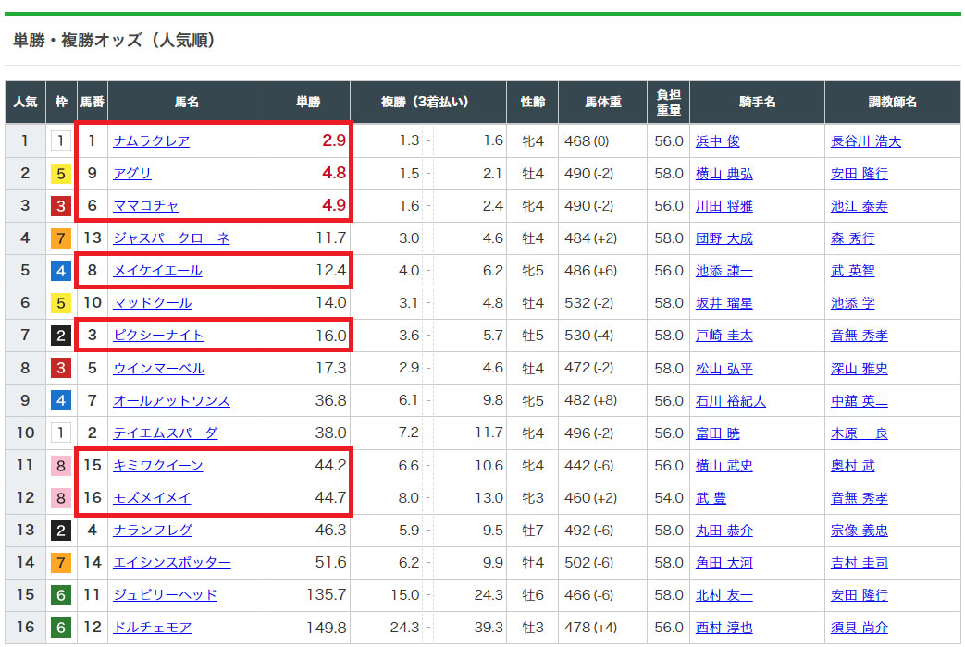Select the win odds value 11.7
Viewport: 965px width, 647px height.
point(331,238)
